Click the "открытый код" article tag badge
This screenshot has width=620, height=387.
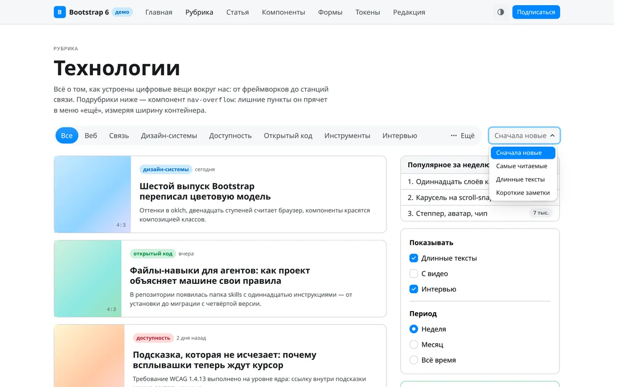[x=153, y=253]
